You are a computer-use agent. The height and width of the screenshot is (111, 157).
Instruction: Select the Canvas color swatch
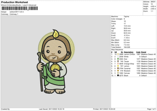tap(118, 73)
